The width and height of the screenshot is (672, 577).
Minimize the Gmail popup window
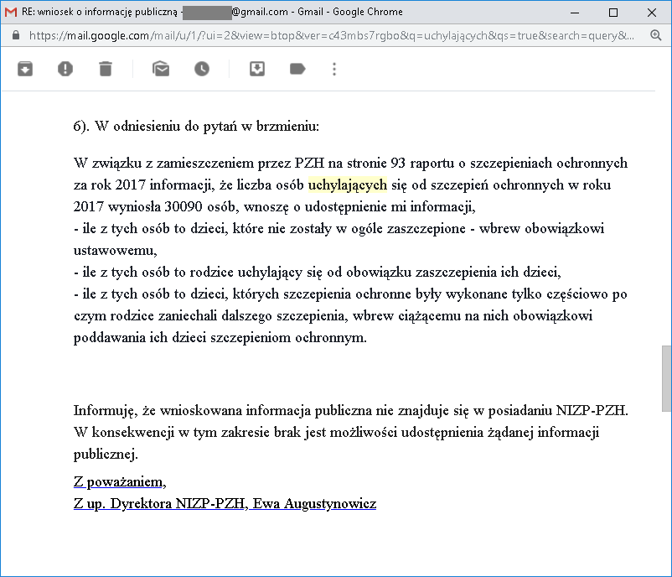(575, 12)
